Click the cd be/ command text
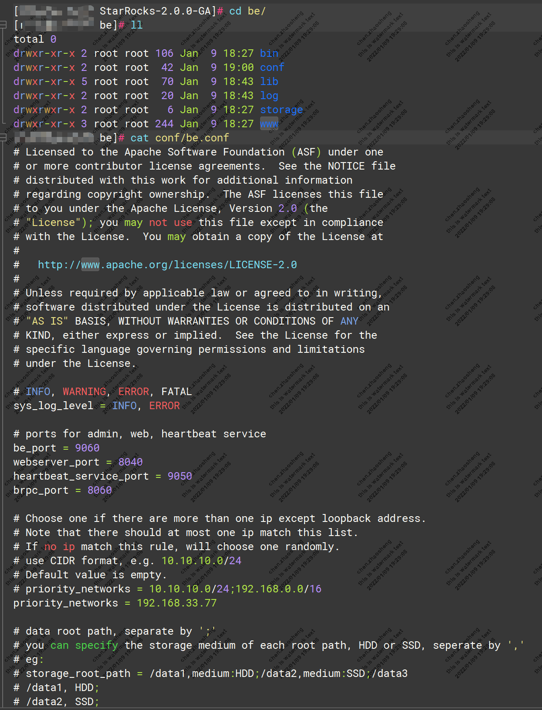 click(247, 11)
